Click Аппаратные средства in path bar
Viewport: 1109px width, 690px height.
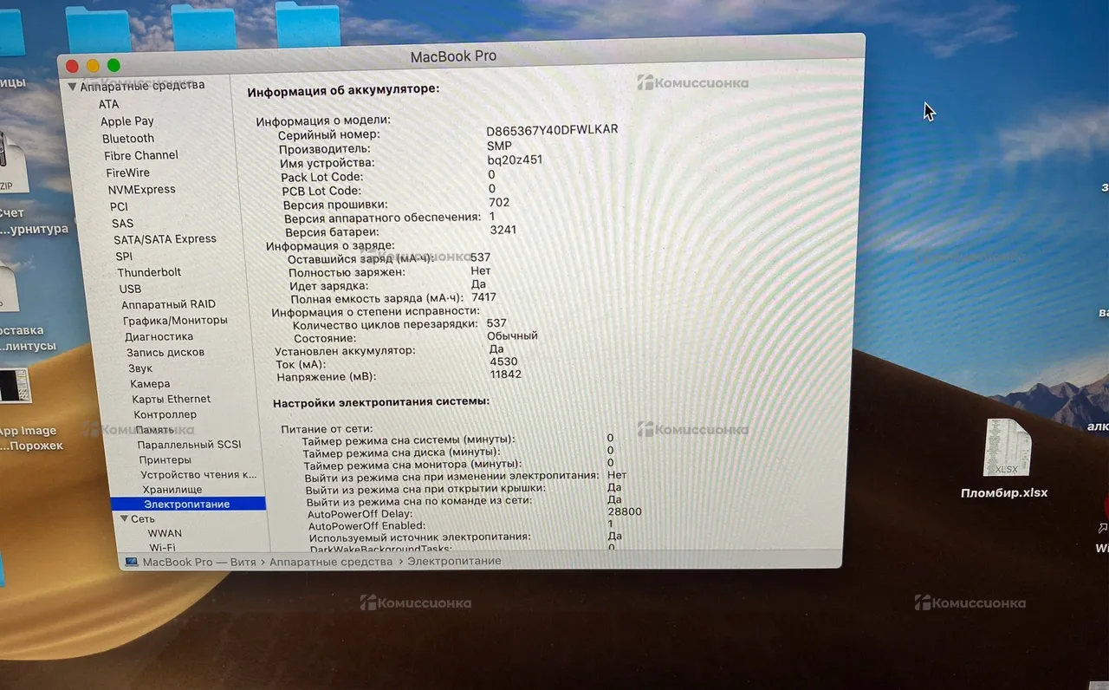[331, 562]
